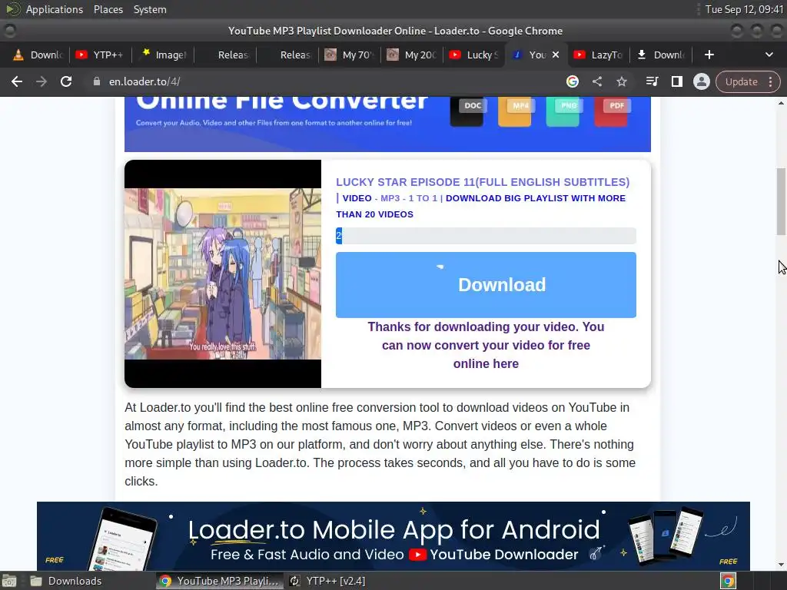Click the Update button in Chrome

click(x=741, y=81)
